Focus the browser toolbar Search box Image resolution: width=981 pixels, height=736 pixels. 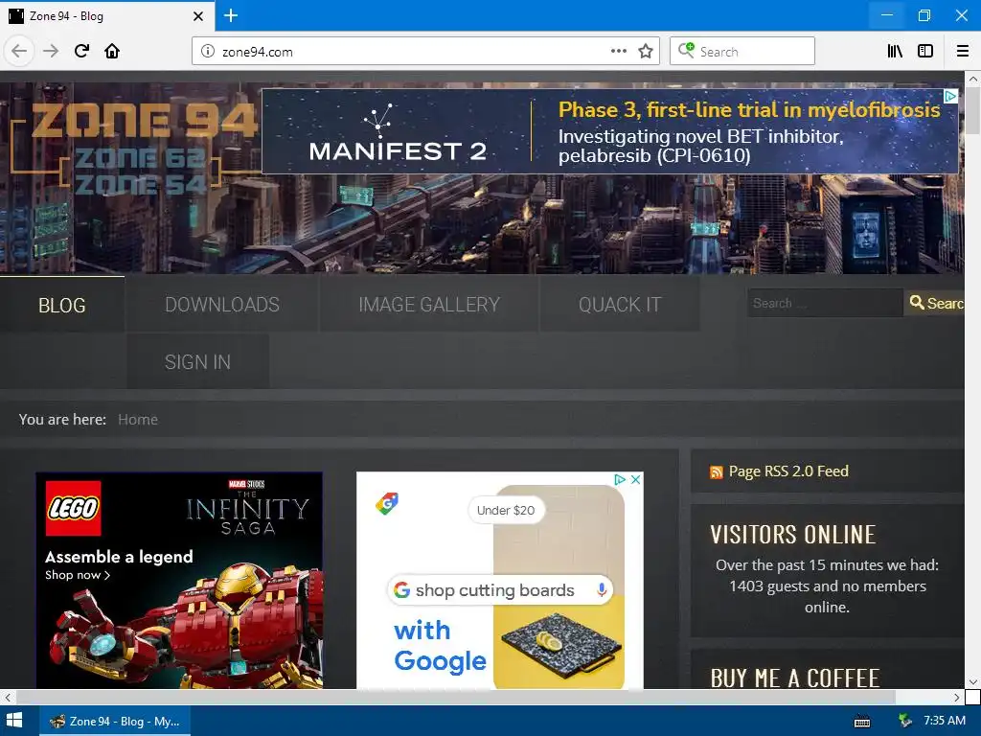click(x=742, y=52)
